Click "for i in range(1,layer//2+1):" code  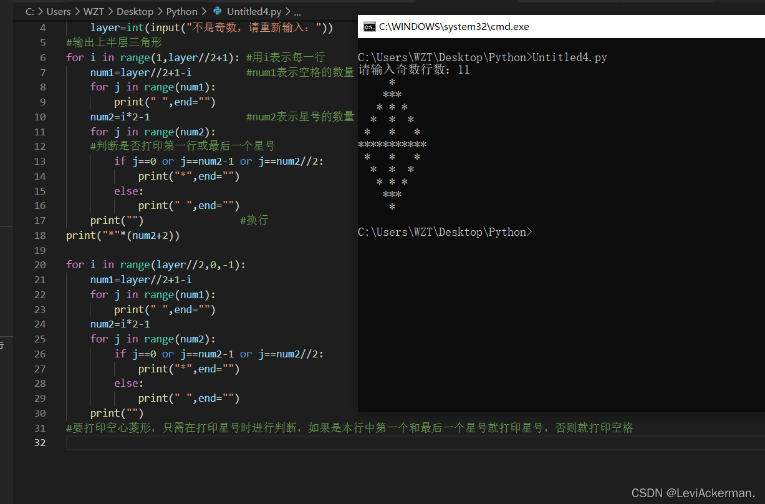(x=153, y=57)
